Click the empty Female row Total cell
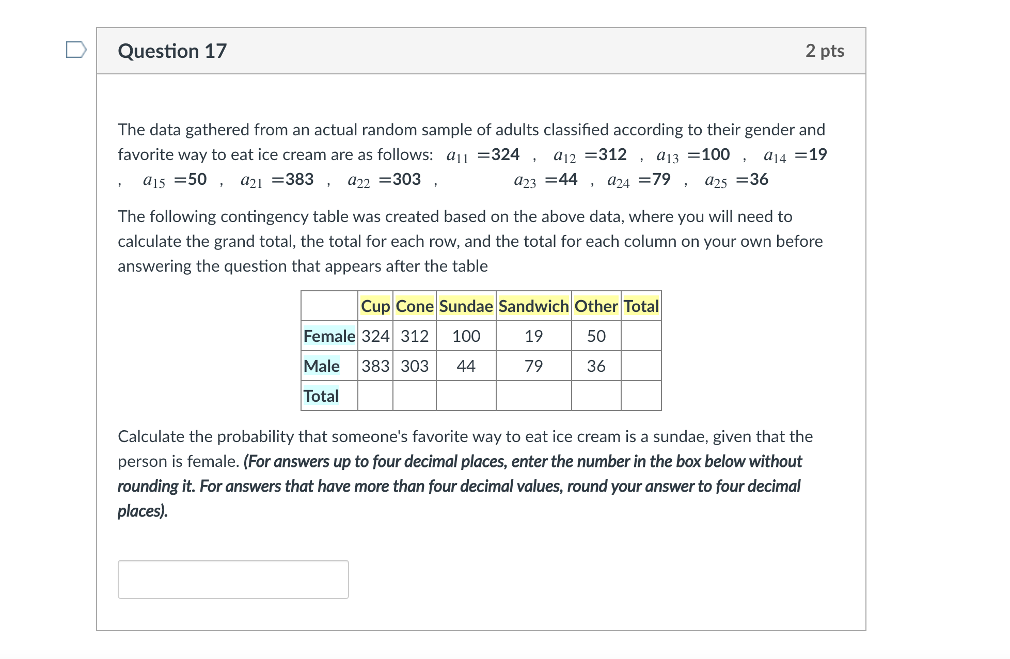This screenshot has height=659, width=1010. [x=641, y=336]
